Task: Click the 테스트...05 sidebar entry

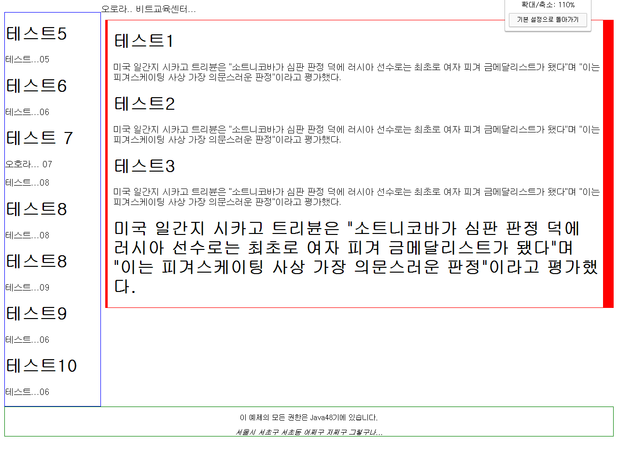Action: click(x=27, y=59)
